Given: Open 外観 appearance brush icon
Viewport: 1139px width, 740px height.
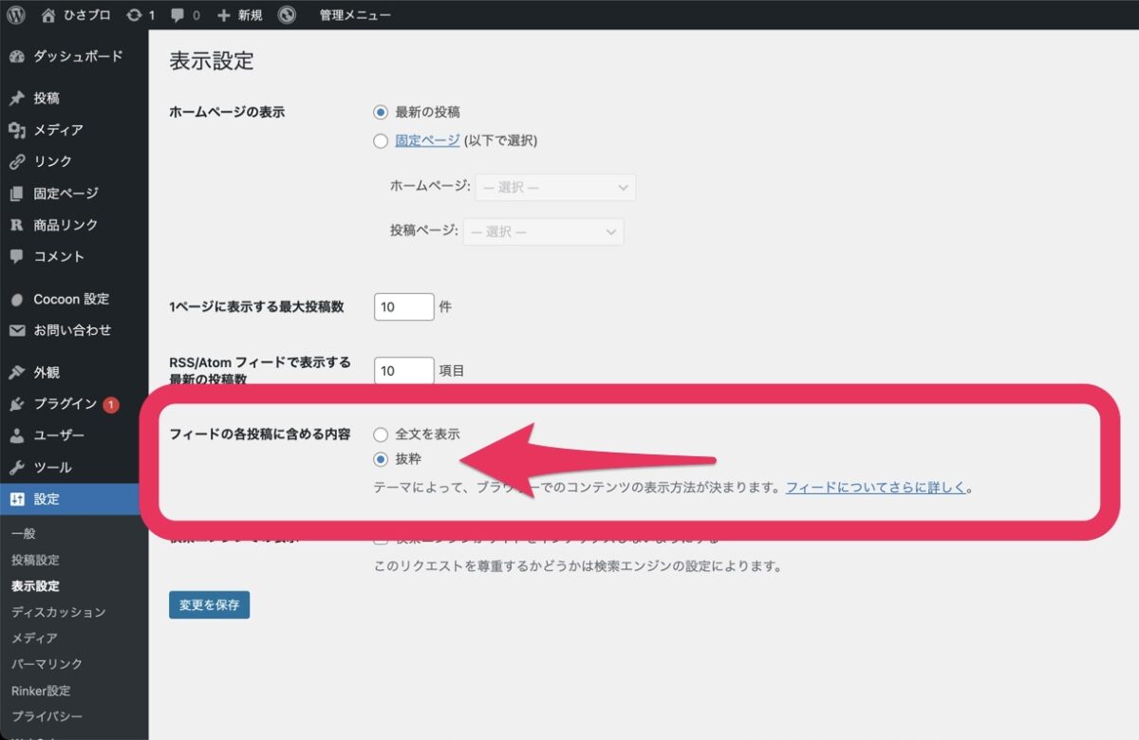Looking at the screenshot, I should tap(16, 373).
